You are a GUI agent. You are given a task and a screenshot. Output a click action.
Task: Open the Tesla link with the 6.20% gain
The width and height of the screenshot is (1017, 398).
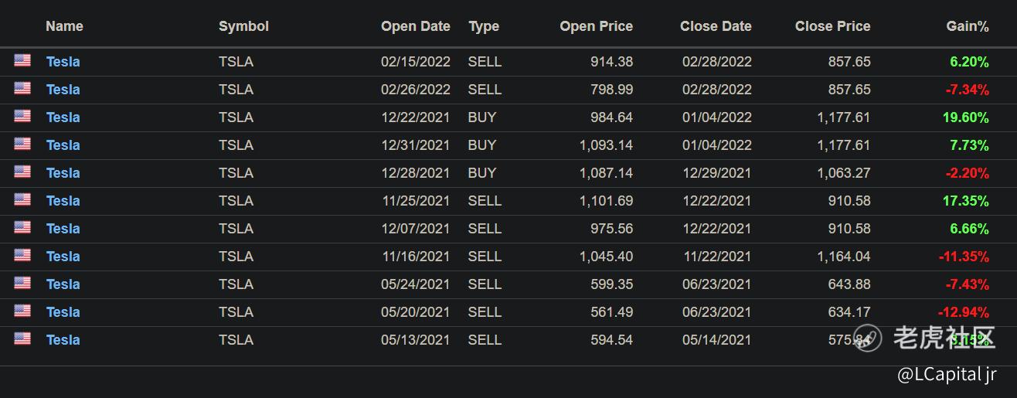pyautogui.click(x=63, y=62)
